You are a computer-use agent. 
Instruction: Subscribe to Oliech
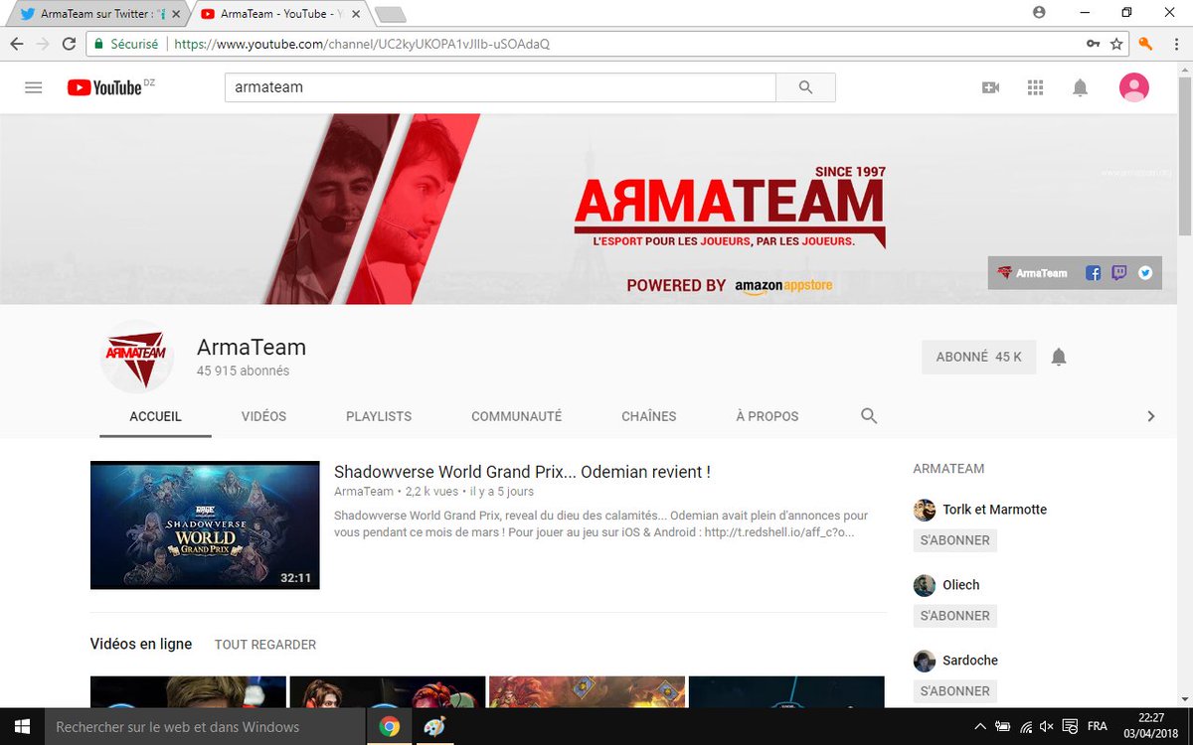(x=955, y=616)
